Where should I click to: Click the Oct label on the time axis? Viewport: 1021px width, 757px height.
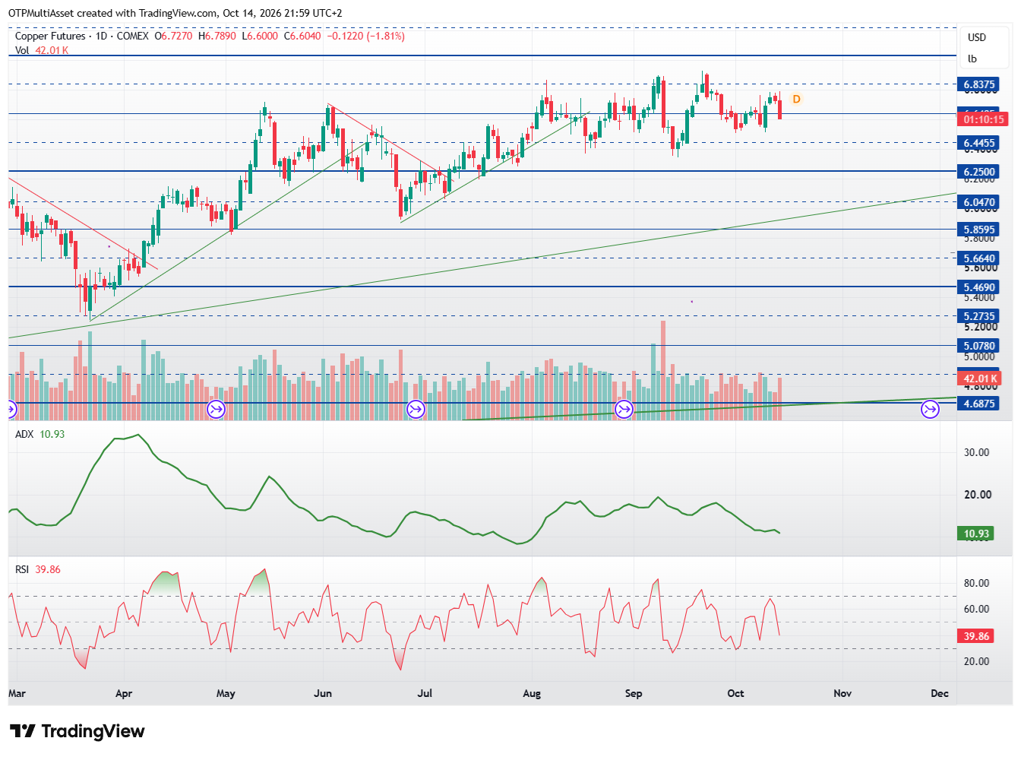pyautogui.click(x=735, y=693)
